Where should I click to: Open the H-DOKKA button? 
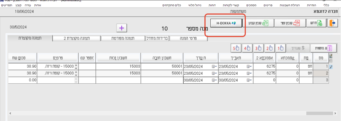point(227,23)
